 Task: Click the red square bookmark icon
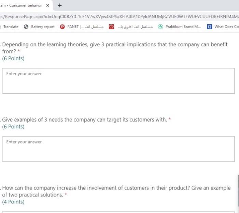click(x=111, y=27)
